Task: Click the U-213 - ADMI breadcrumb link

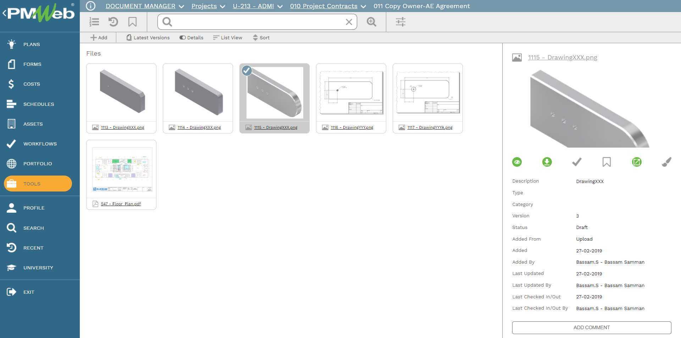Action: click(253, 6)
